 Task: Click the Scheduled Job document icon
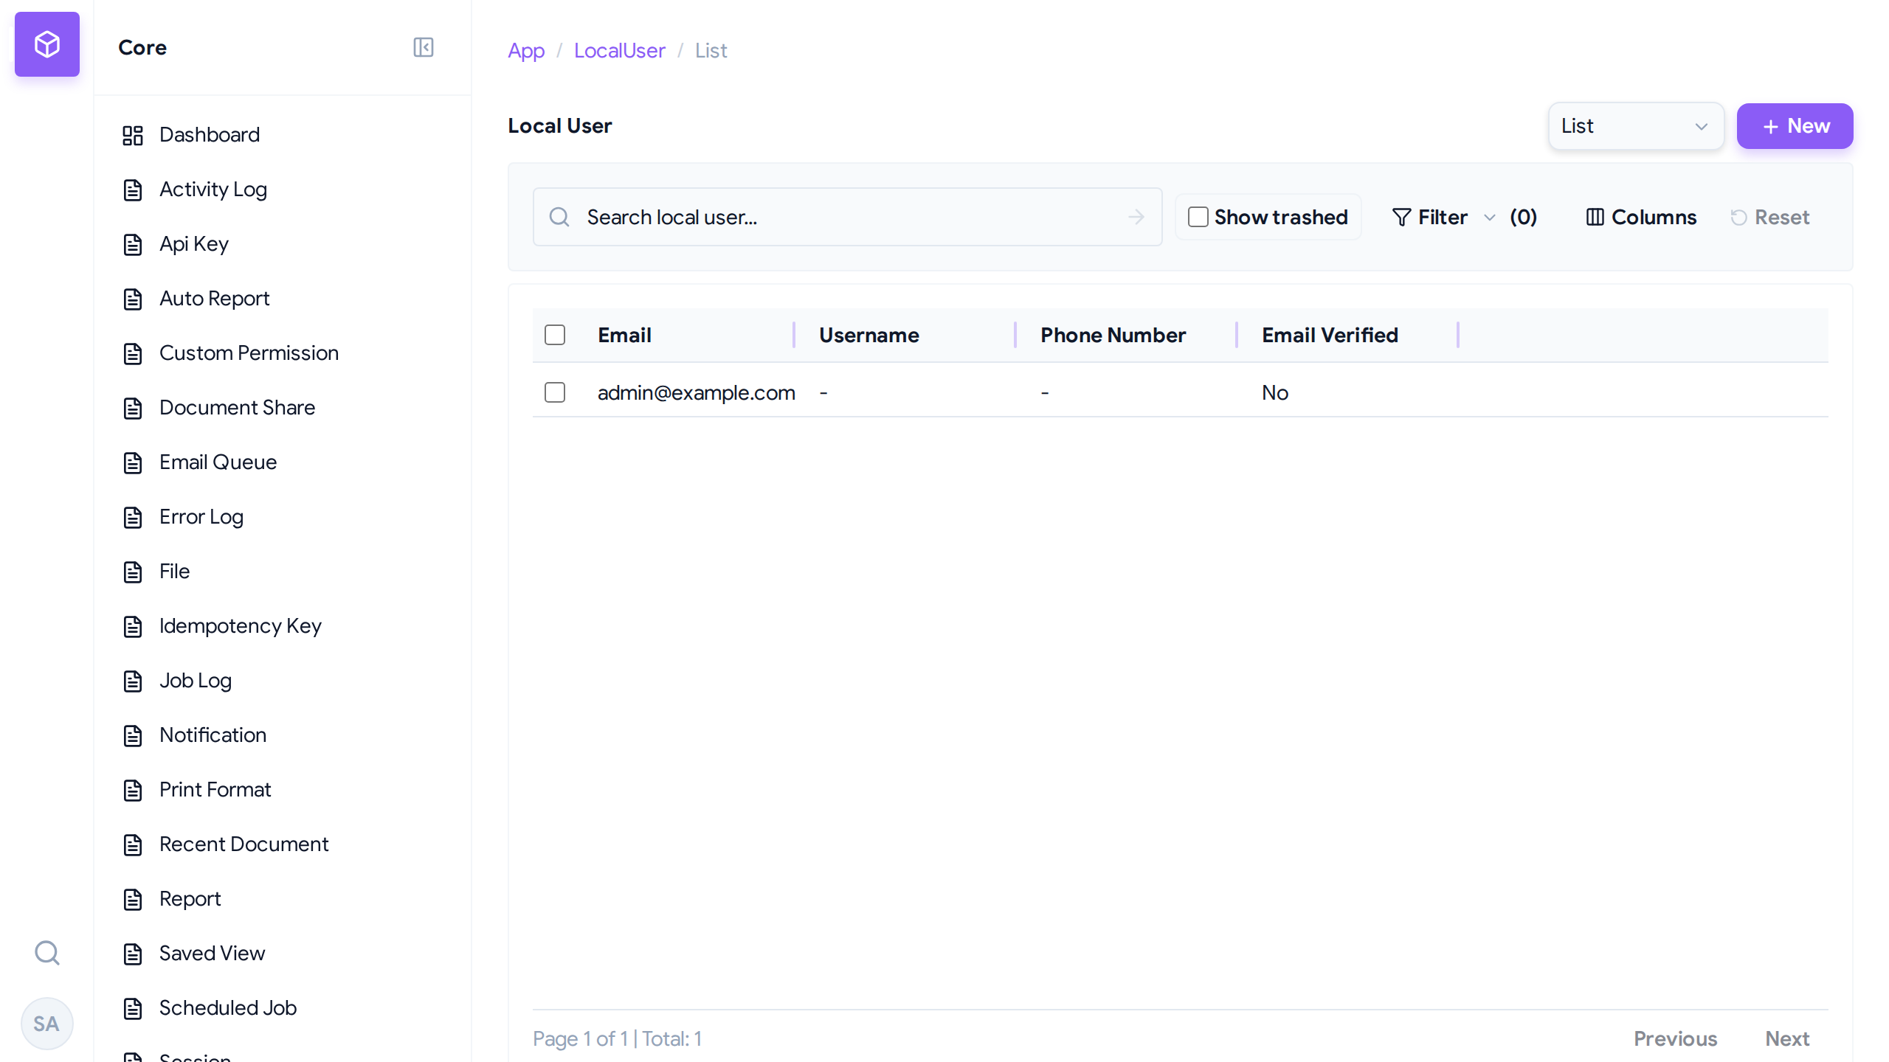coord(133,1008)
